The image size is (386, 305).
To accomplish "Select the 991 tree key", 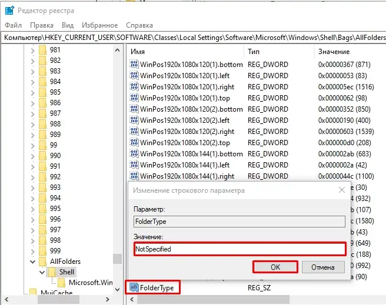I will 55,166.
